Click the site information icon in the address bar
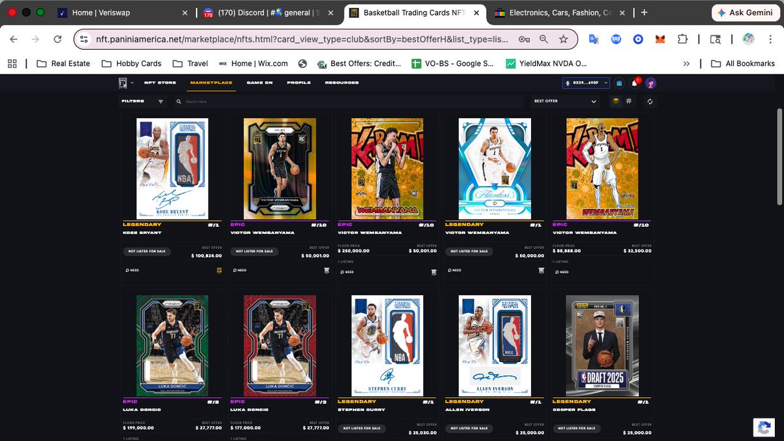 (84, 39)
